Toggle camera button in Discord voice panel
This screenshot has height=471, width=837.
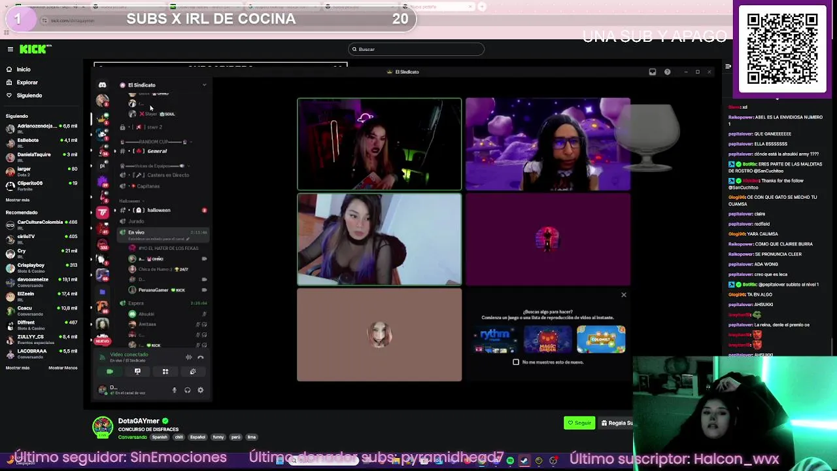click(110, 372)
